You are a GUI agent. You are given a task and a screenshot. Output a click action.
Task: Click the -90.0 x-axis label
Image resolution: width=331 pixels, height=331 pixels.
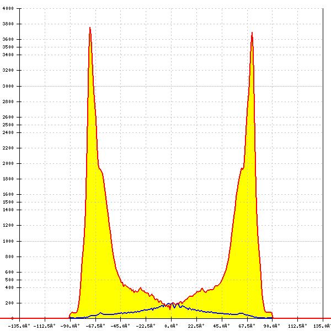[x=70, y=326]
